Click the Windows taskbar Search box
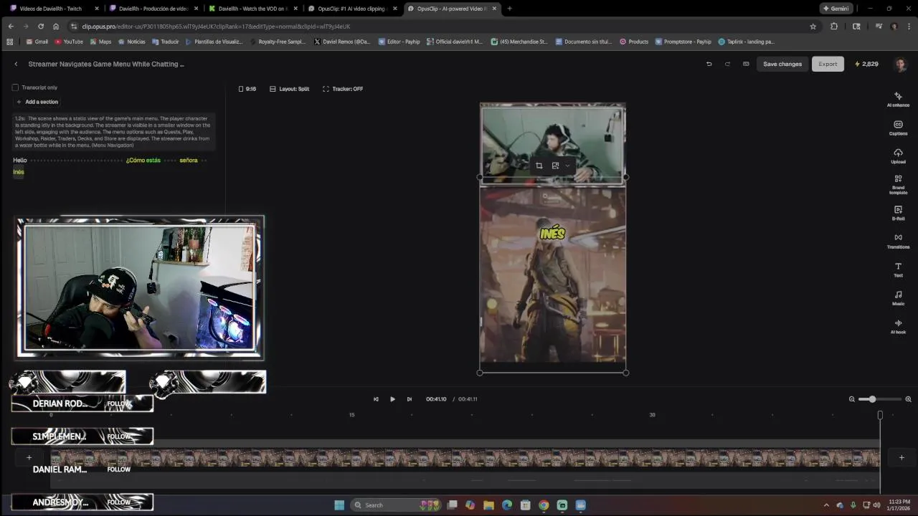Image resolution: width=918 pixels, height=516 pixels. 394,505
